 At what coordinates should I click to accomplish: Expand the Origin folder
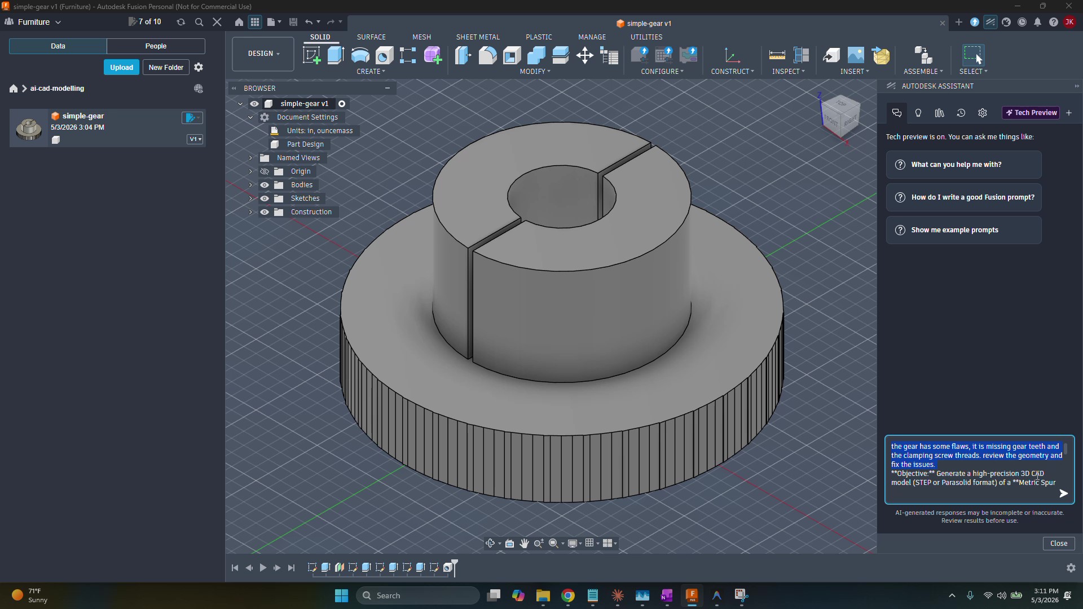pyautogui.click(x=250, y=171)
